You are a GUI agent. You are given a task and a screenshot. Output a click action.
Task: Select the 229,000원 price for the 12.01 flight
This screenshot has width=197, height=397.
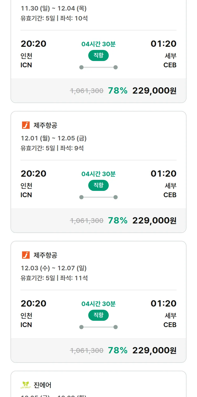point(154,221)
